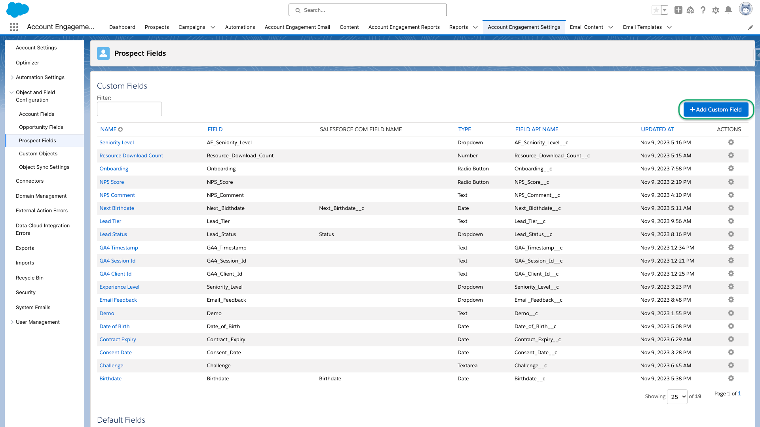Select Custom Objects in sidebar
Image resolution: width=760 pixels, height=427 pixels.
tap(38, 153)
